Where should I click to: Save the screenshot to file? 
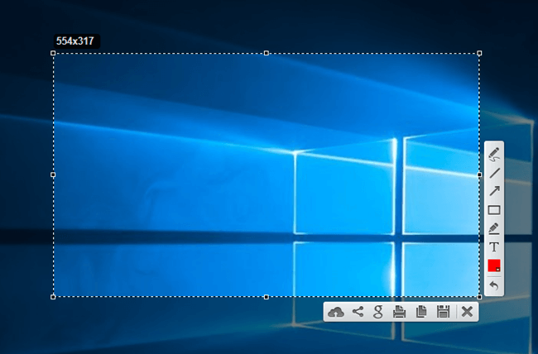[444, 312]
